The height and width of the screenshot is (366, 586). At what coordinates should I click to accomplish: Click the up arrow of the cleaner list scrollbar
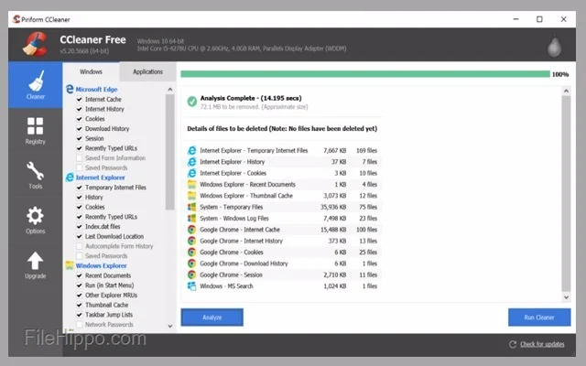(x=170, y=90)
